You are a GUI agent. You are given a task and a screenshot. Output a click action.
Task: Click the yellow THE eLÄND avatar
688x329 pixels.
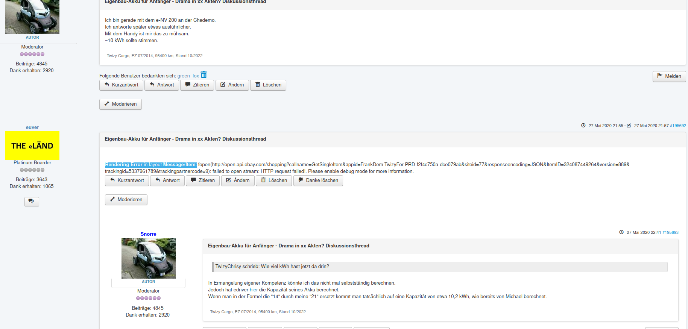(x=32, y=146)
